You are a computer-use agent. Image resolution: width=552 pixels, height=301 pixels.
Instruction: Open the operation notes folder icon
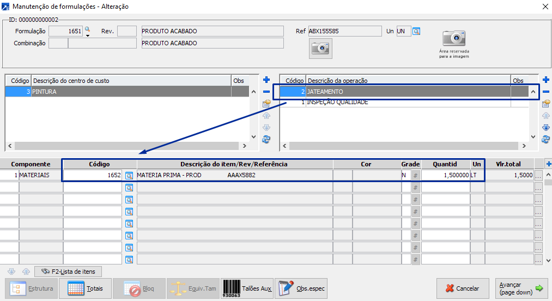click(546, 104)
